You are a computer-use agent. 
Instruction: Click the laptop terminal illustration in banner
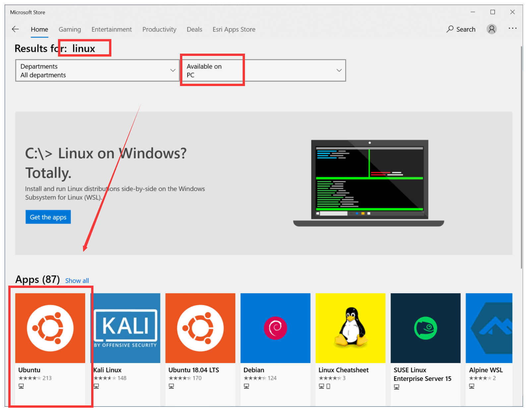tap(369, 183)
